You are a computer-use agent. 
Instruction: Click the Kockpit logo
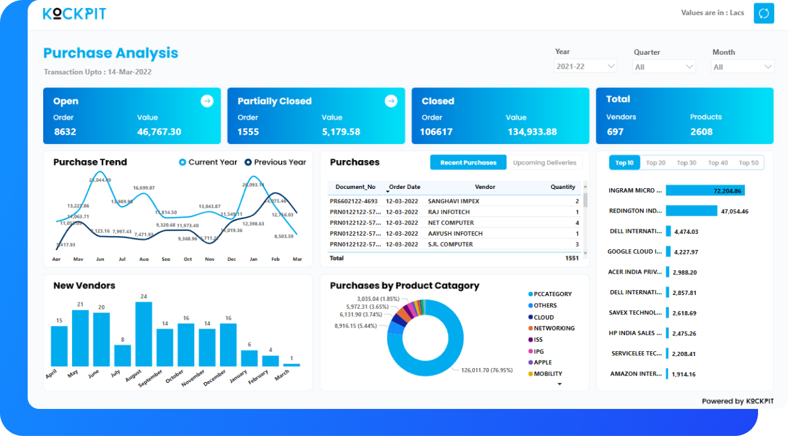coord(74,13)
